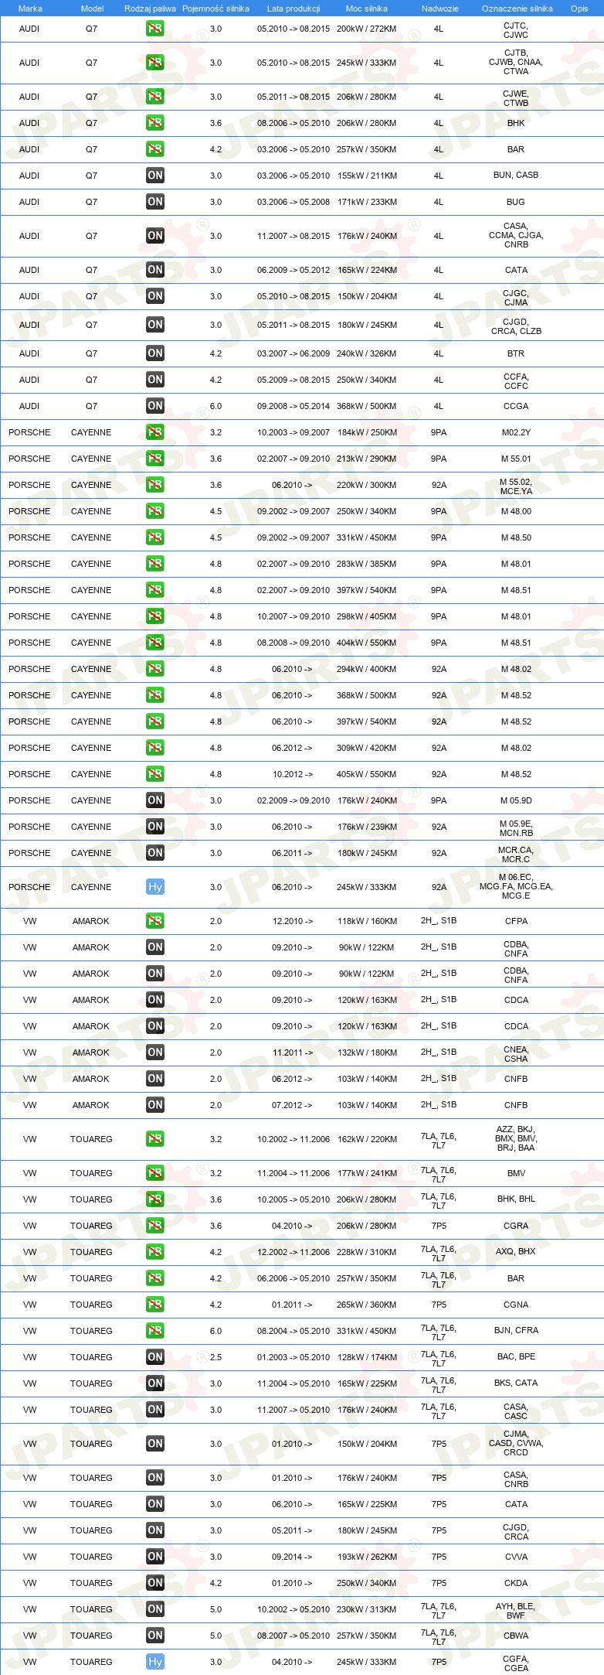
Task: Click the Marka column header
Action: tap(30, 9)
